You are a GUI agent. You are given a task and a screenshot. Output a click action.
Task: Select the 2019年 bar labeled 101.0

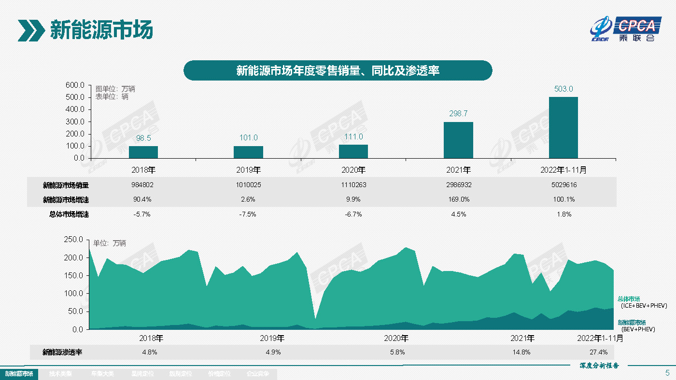click(248, 152)
